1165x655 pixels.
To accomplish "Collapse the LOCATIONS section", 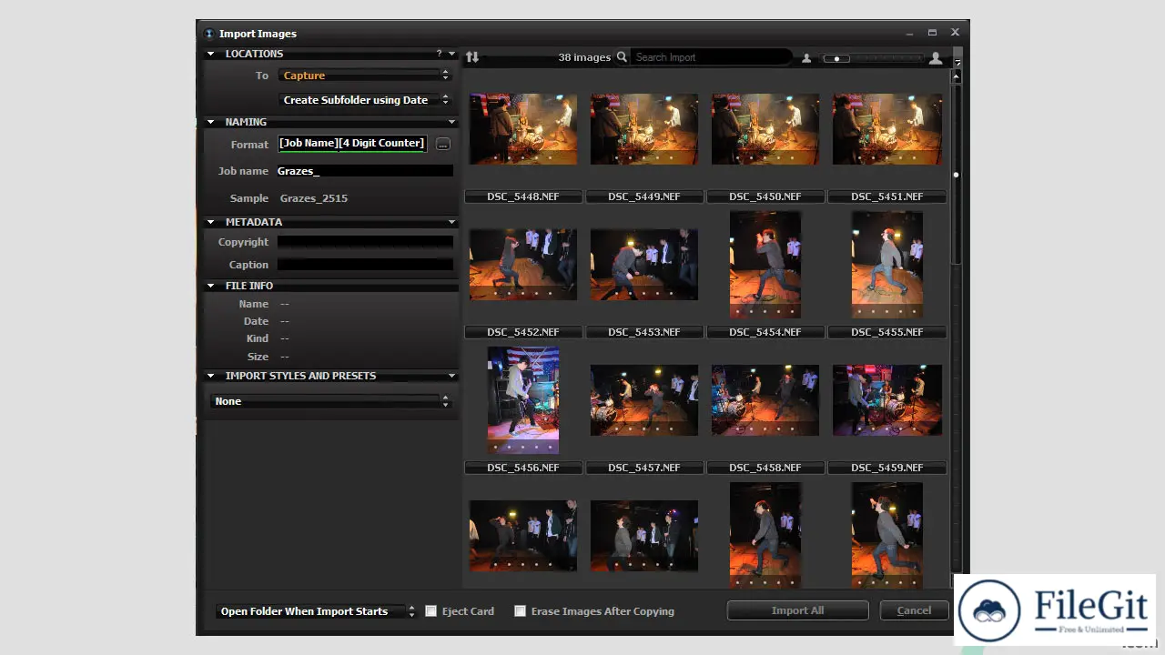I will 211,54.
